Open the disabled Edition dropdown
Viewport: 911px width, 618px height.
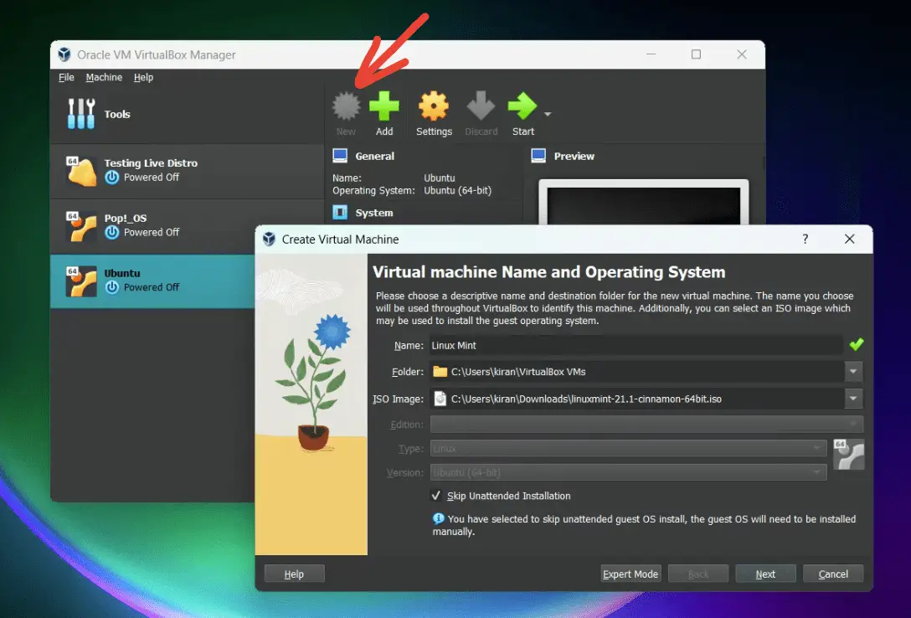(646, 425)
